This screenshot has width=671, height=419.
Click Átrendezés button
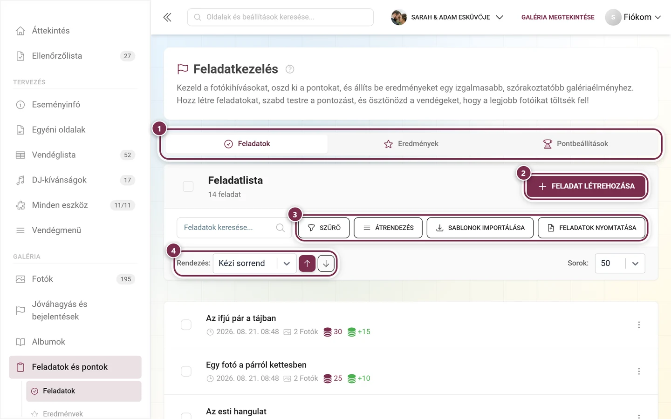coord(388,228)
